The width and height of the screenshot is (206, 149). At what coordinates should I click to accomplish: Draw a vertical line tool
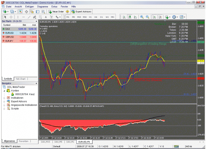coord(18,17)
